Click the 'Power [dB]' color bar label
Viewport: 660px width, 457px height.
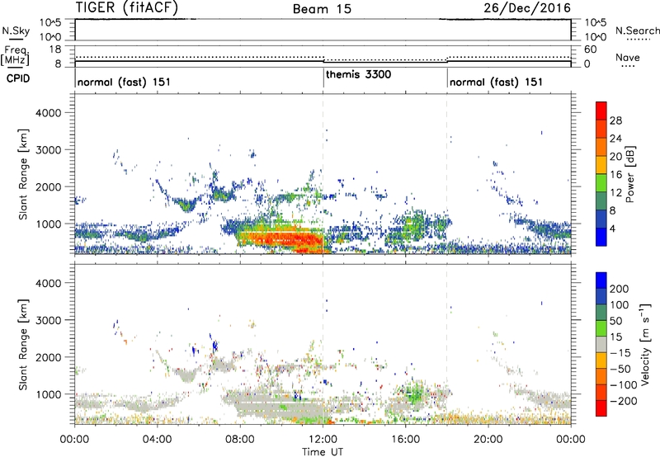(x=629, y=174)
